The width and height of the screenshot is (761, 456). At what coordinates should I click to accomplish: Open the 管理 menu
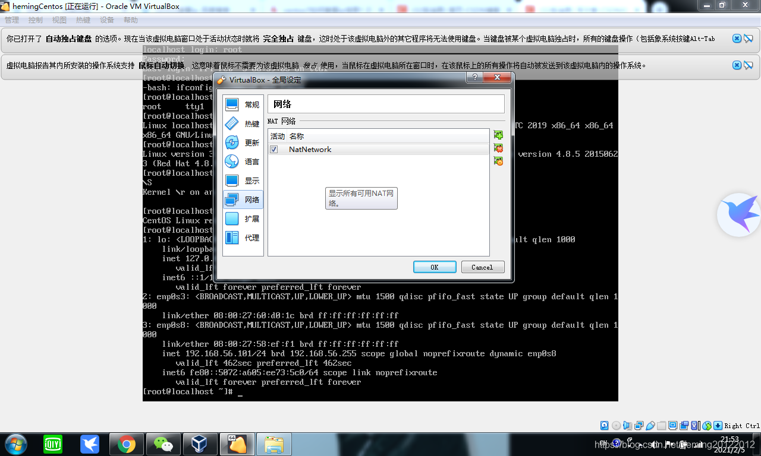tap(12, 20)
